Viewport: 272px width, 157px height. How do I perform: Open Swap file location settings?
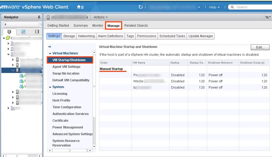(66, 74)
